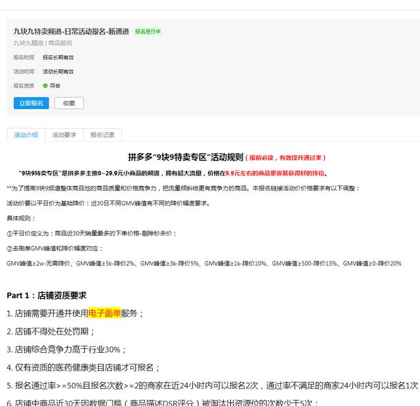The width and height of the screenshot is (420, 406).
Task: Click the heading 拼多多"9块9特卖专区"活动规则
Action: click(186, 157)
